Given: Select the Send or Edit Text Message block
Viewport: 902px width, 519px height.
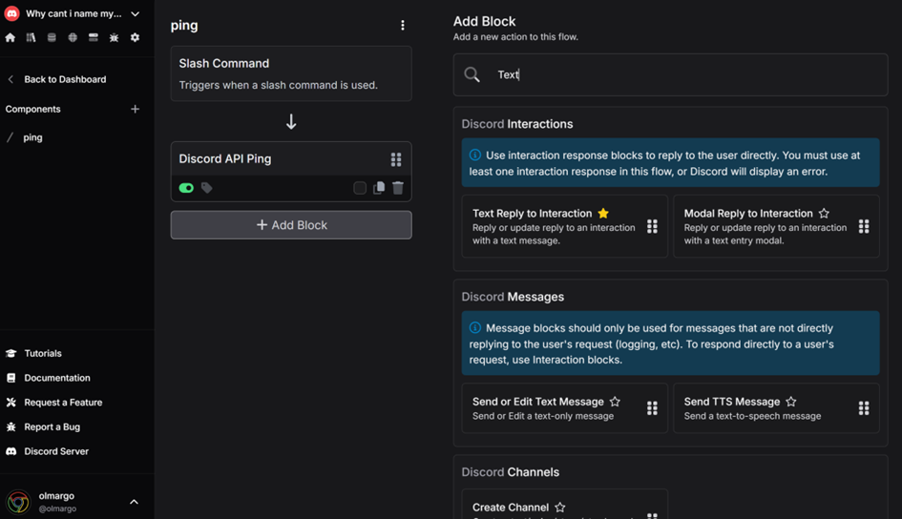Looking at the screenshot, I should click(565, 408).
